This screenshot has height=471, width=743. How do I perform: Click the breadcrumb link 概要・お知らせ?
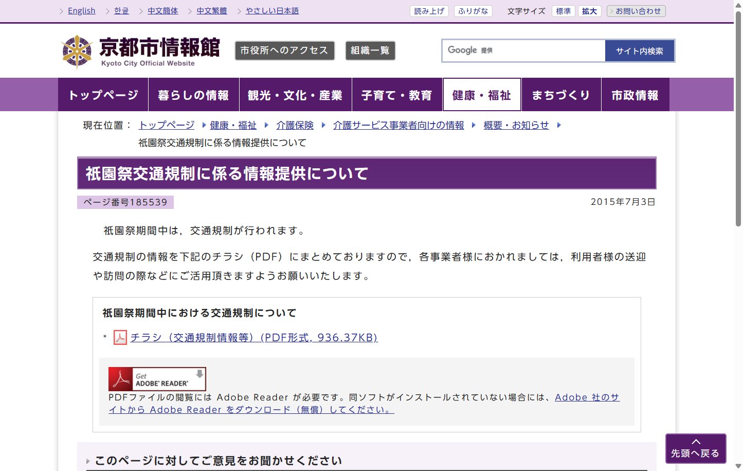(x=516, y=125)
